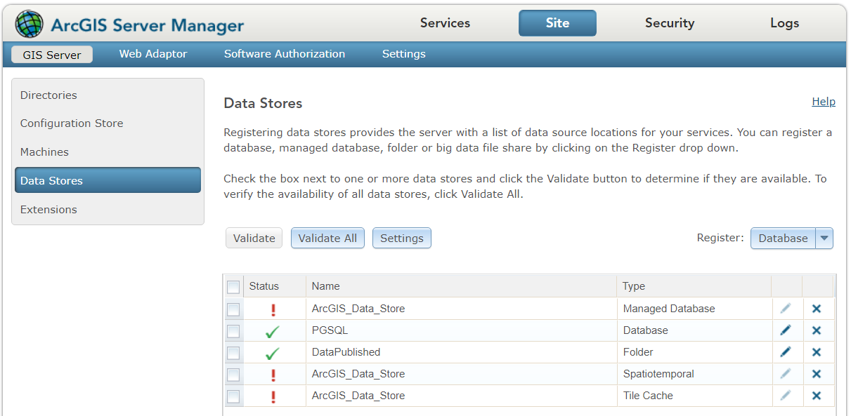The height and width of the screenshot is (416, 851).
Task: Click the Register Database button
Action: pyautogui.click(x=783, y=239)
